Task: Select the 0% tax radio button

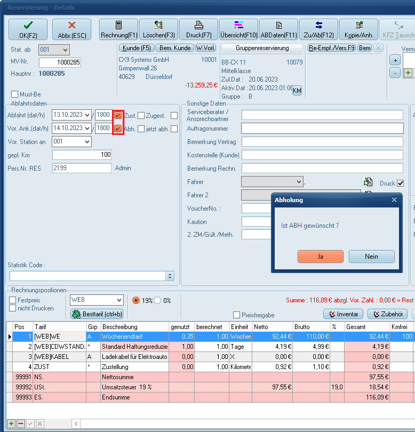Action: coord(157,300)
